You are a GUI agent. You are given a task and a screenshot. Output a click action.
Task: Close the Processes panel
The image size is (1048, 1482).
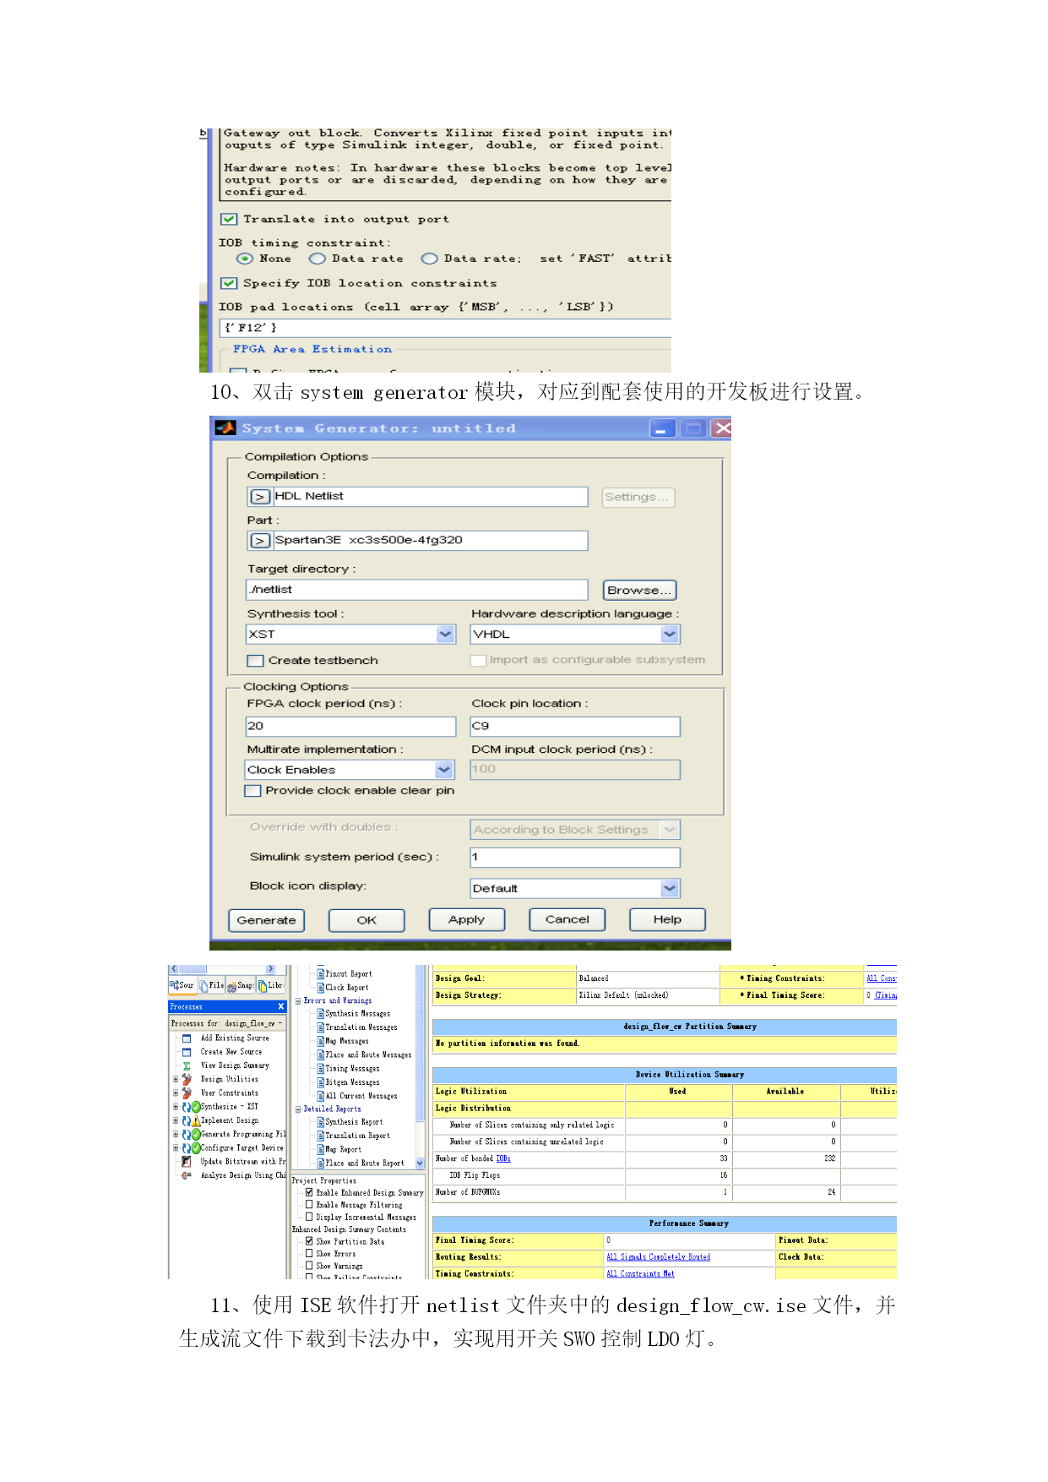pyautogui.click(x=281, y=1006)
